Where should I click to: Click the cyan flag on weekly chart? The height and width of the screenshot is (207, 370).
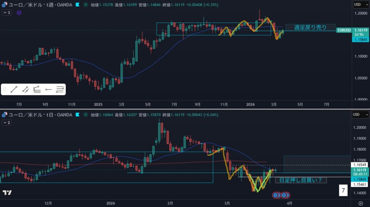pyautogui.click(x=76, y=5)
